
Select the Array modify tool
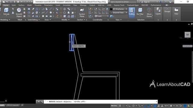(x=72, y=16)
